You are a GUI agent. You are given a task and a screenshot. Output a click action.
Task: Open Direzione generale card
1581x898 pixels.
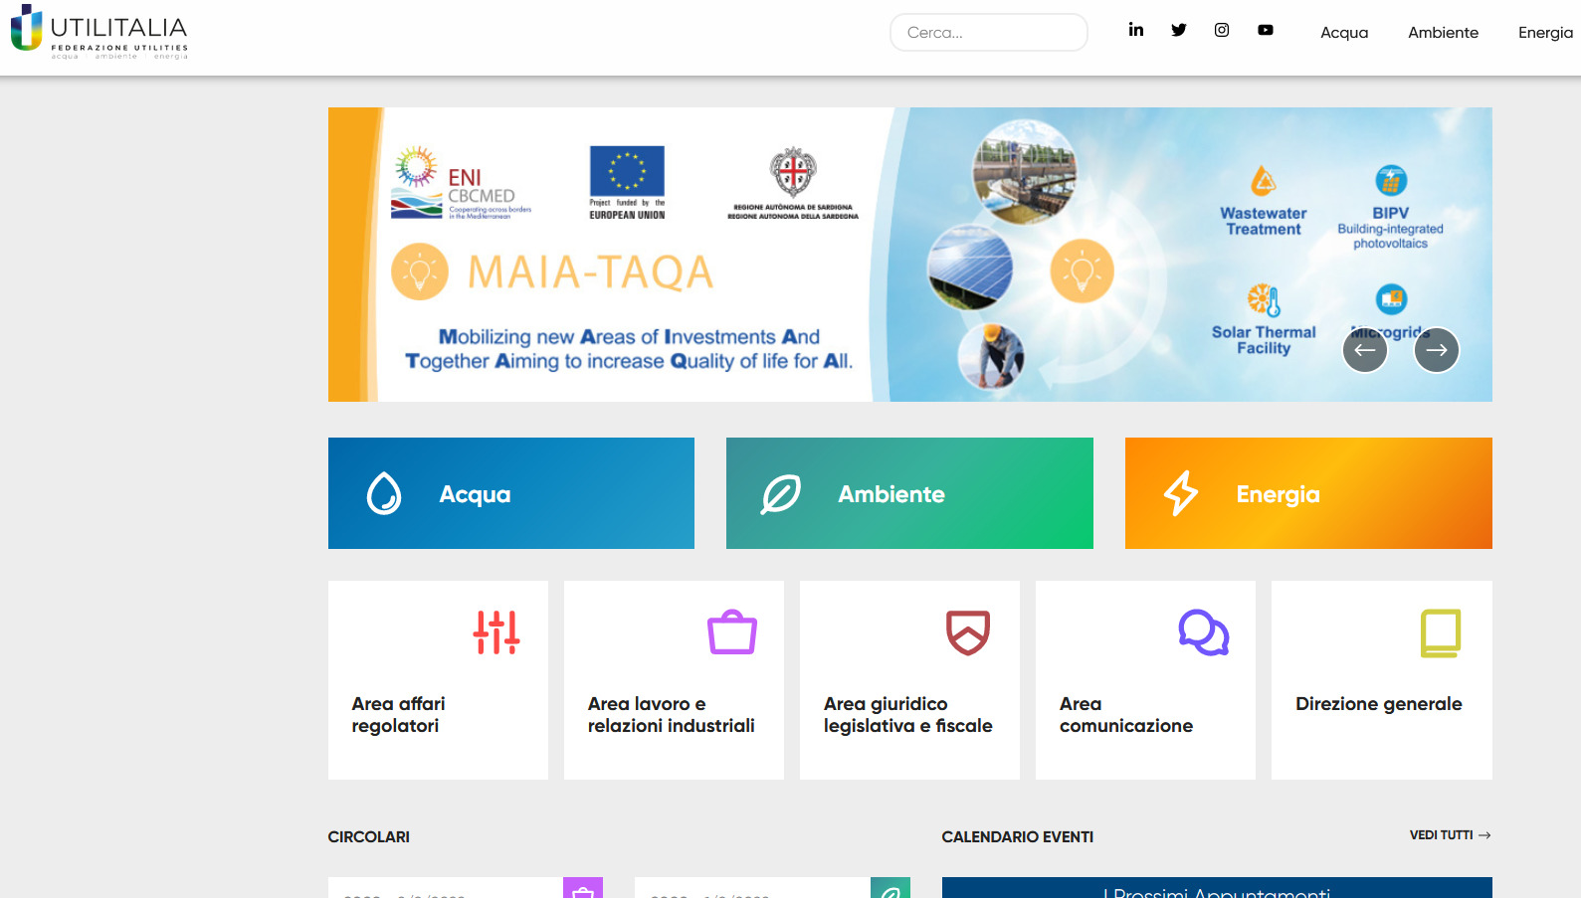[1382, 680]
